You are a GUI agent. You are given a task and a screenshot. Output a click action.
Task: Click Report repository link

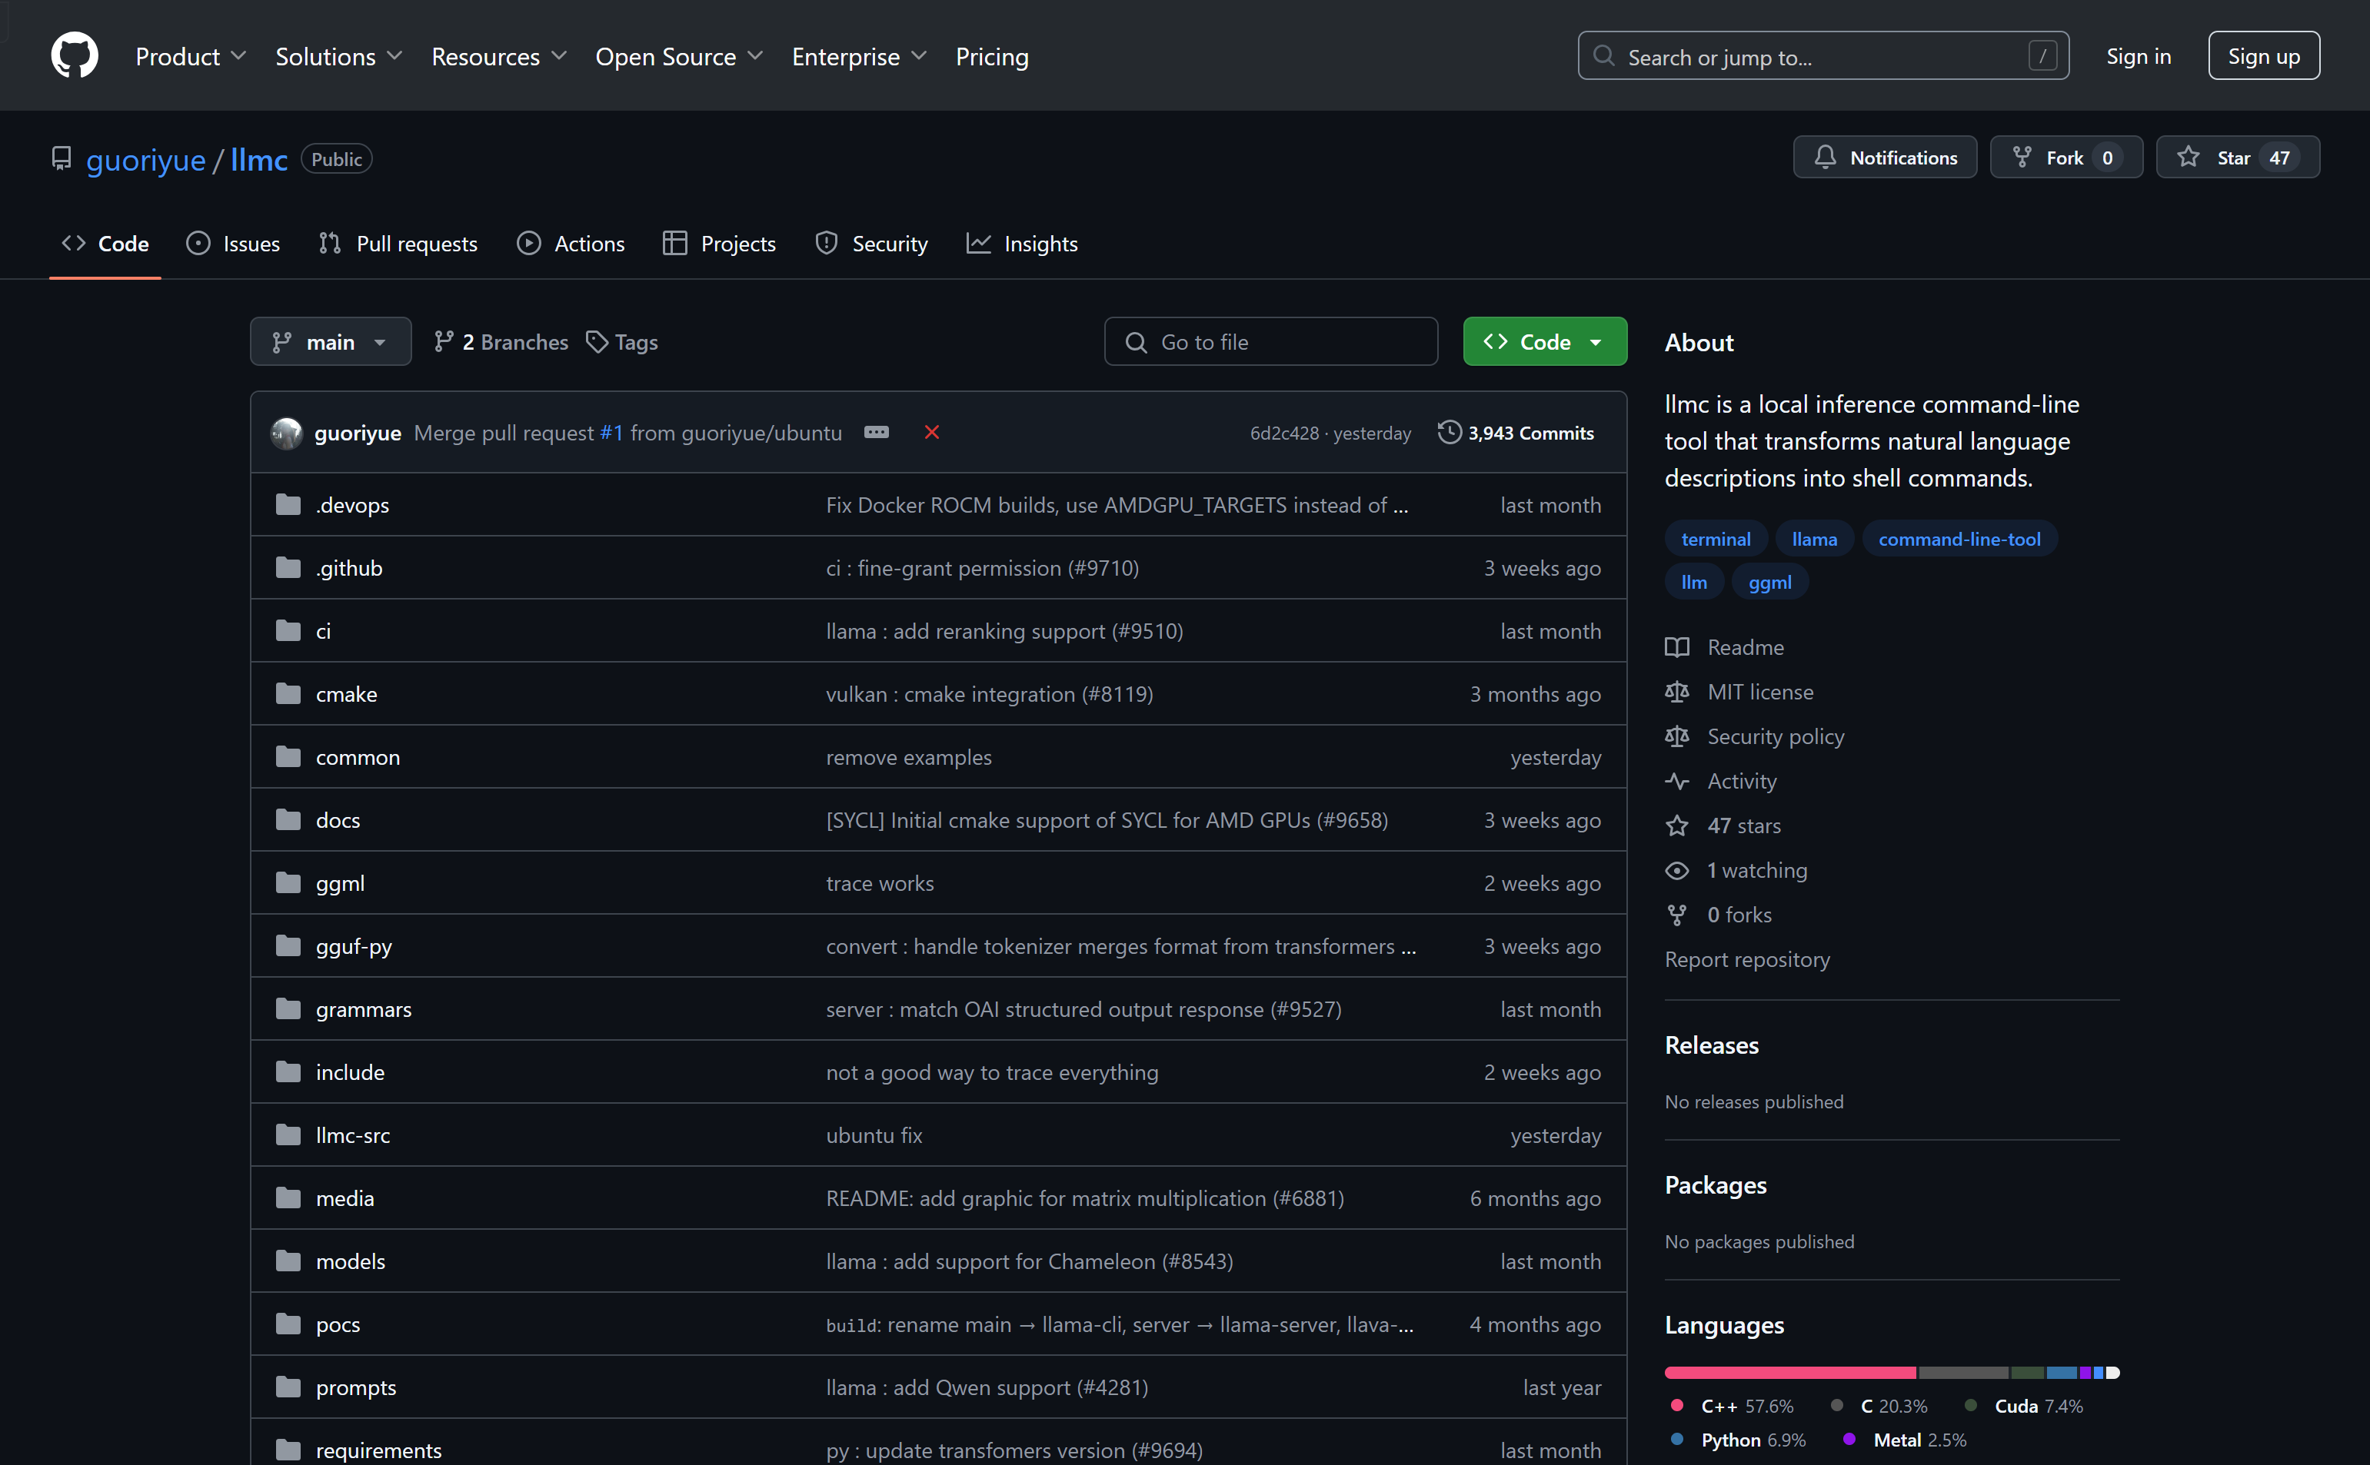click(x=1746, y=959)
